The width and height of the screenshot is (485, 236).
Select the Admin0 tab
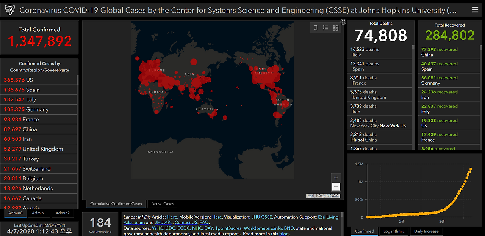[16, 213]
